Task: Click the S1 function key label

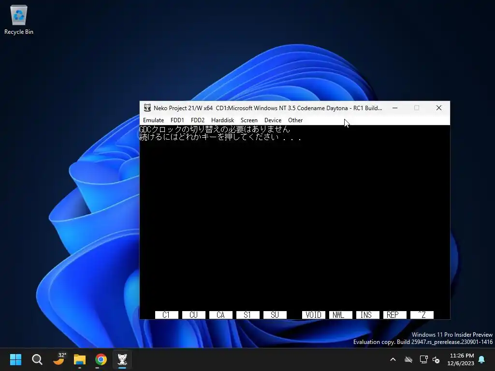Action: [248, 315]
